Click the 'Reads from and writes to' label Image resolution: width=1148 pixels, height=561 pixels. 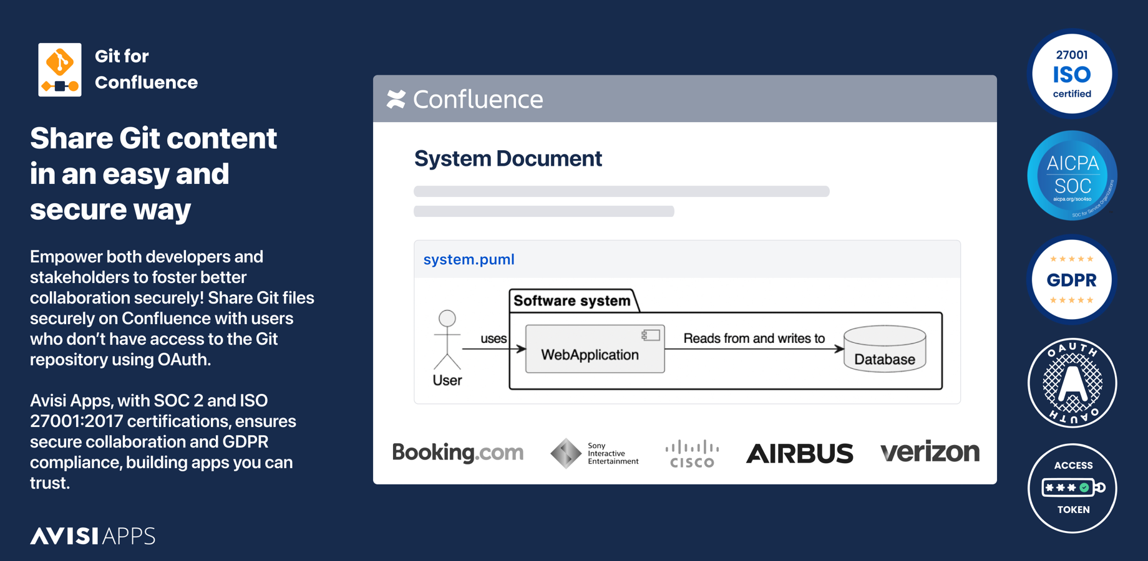754,338
